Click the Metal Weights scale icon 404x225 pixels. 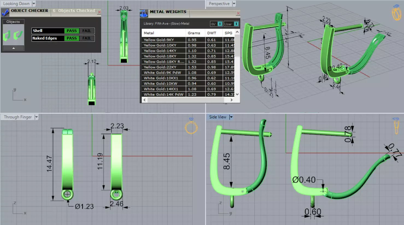coord(144,13)
